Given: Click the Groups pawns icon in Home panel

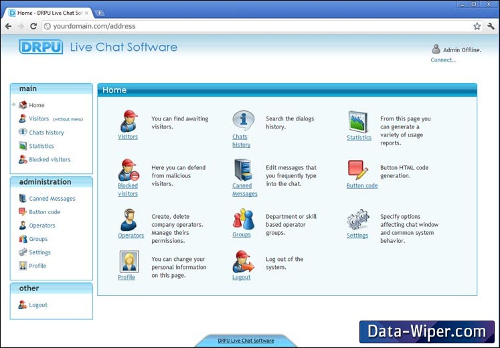Looking at the screenshot, I should click(x=243, y=219).
